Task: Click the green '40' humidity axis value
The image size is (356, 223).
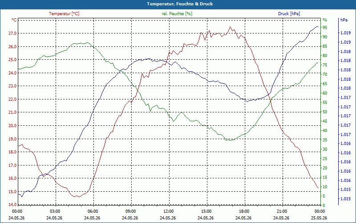Action: pyautogui.click(x=325, y=131)
